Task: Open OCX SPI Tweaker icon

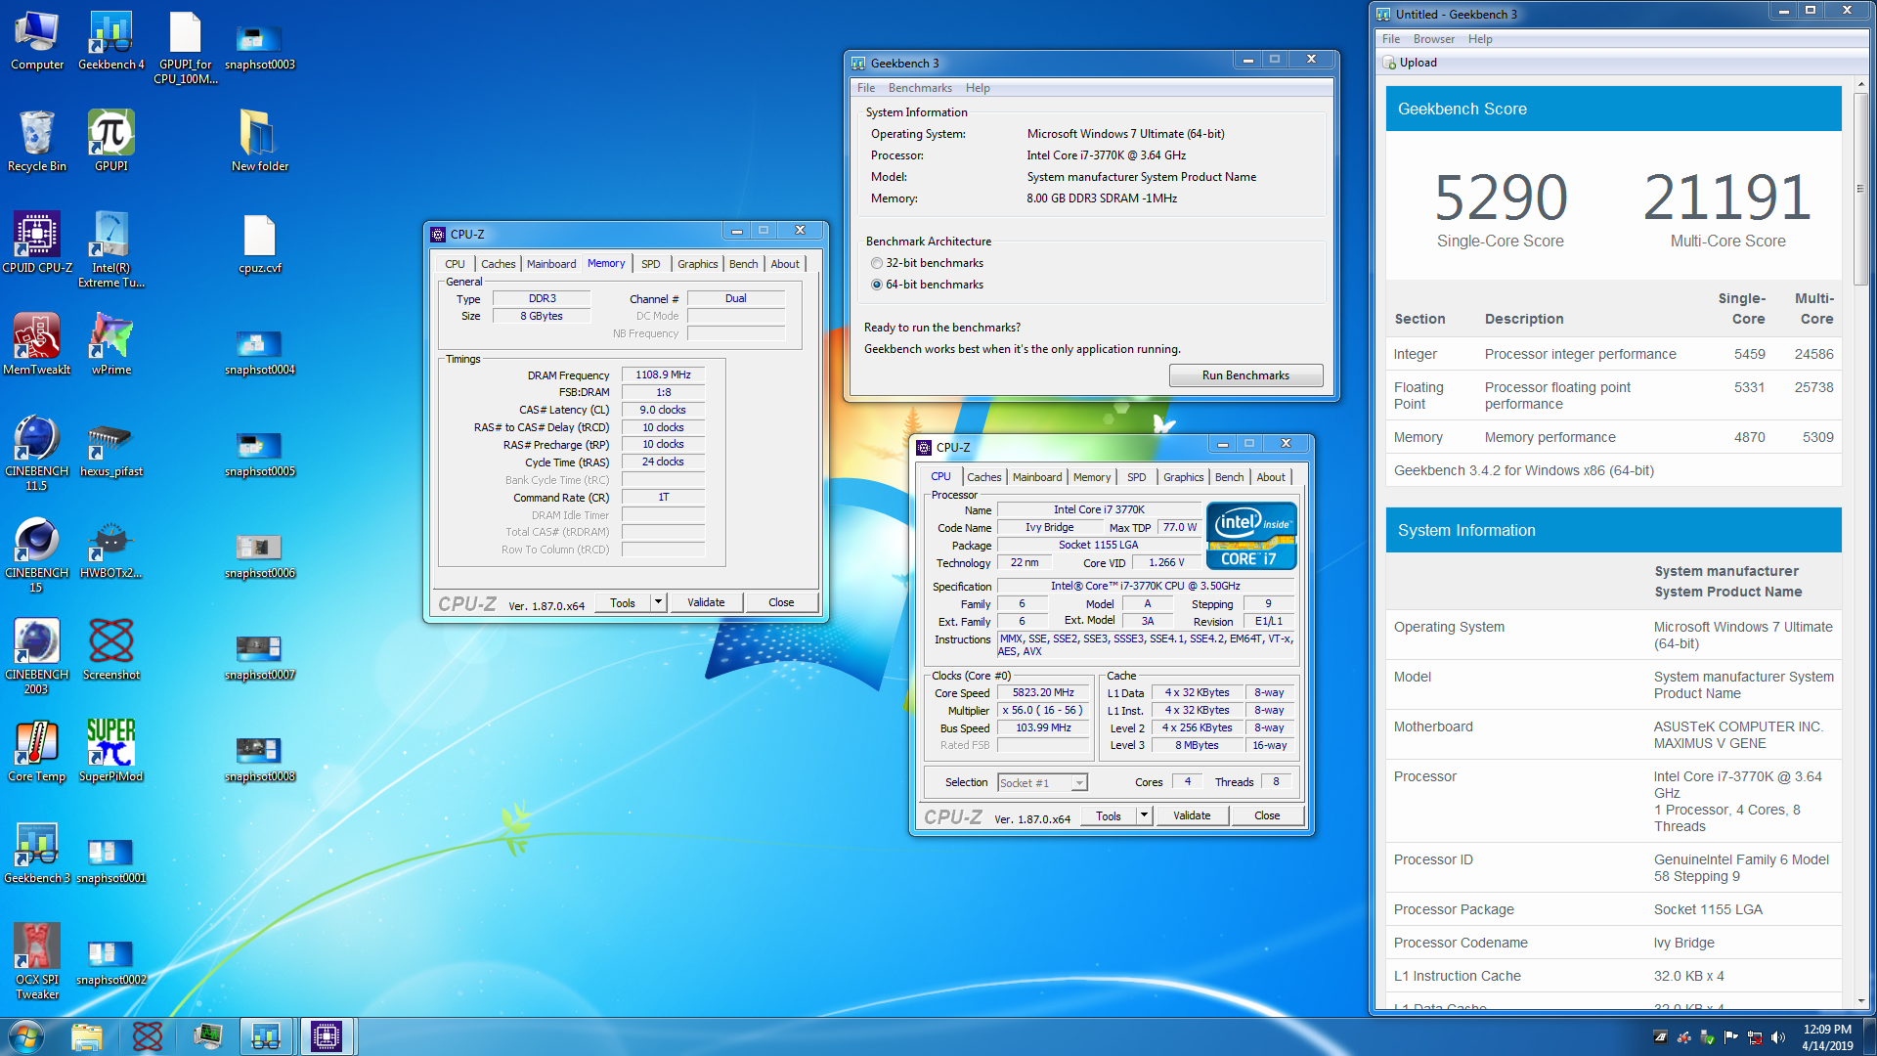Action: (x=37, y=962)
